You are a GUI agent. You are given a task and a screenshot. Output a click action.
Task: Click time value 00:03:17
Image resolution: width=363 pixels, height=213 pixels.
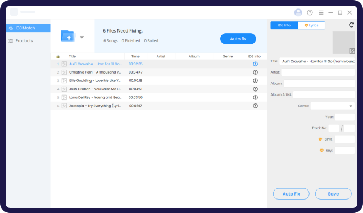(x=135, y=106)
